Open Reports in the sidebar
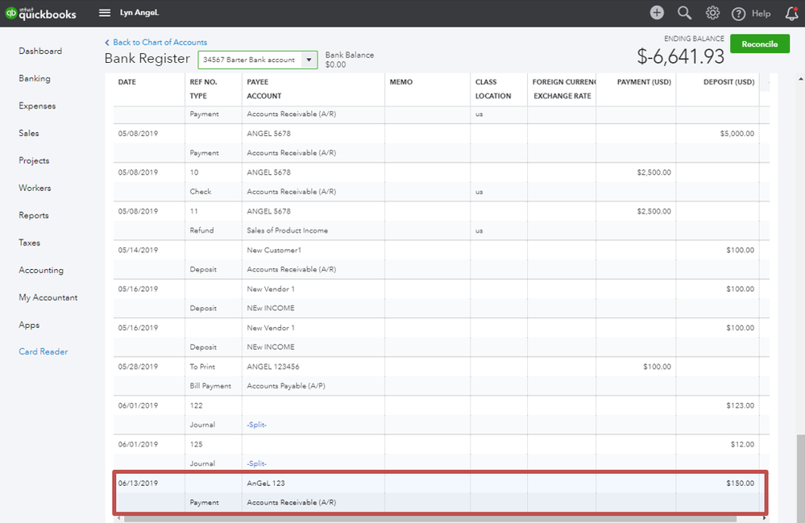Viewport: 805px width, 523px height. tap(34, 215)
